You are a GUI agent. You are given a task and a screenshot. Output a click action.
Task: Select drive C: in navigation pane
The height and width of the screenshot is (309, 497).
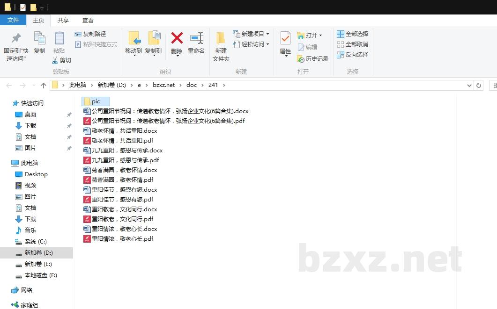(x=36, y=242)
